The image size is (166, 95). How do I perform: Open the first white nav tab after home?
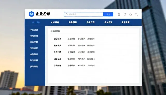pos(55,22)
